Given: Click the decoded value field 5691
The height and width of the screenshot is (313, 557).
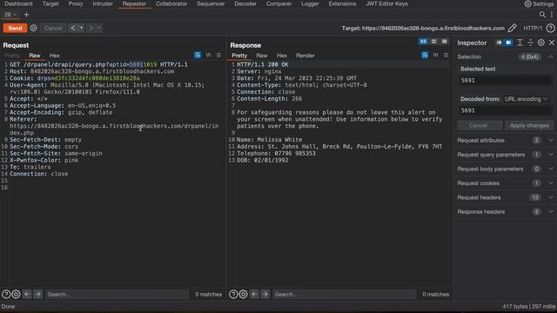Looking at the screenshot, I should click(x=505, y=110).
